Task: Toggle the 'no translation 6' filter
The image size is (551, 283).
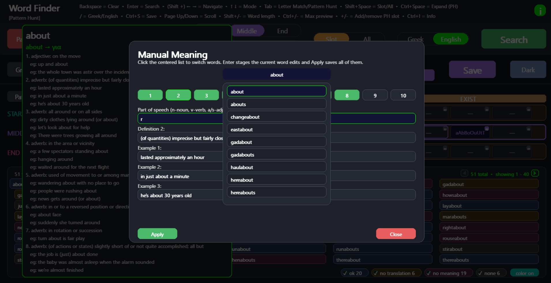Action: click(x=396, y=273)
